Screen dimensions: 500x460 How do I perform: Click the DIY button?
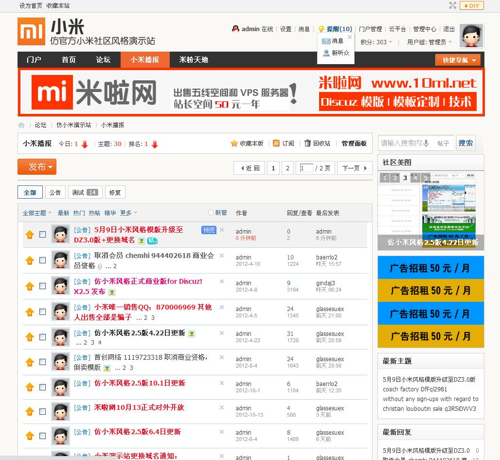(472, 5)
